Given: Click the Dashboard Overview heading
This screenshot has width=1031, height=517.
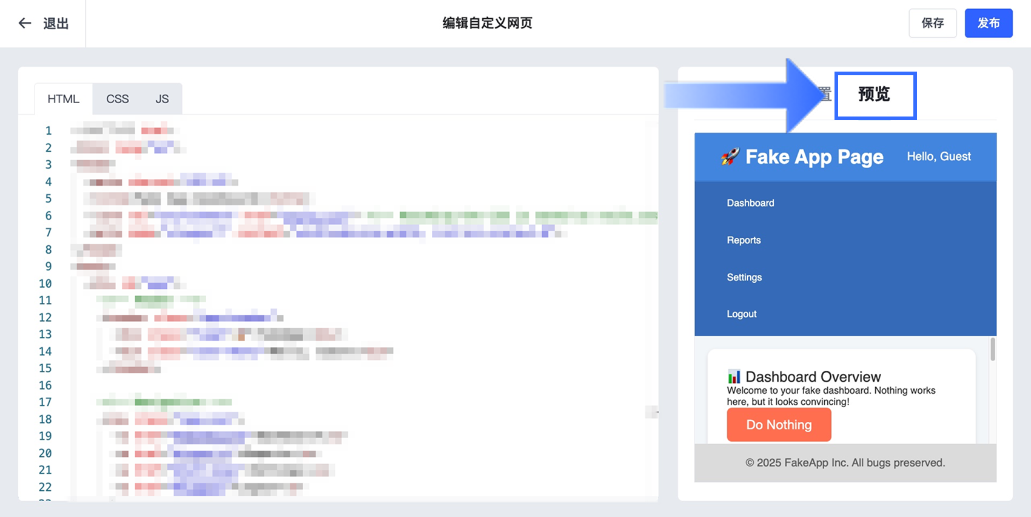Looking at the screenshot, I should click(x=813, y=377).
